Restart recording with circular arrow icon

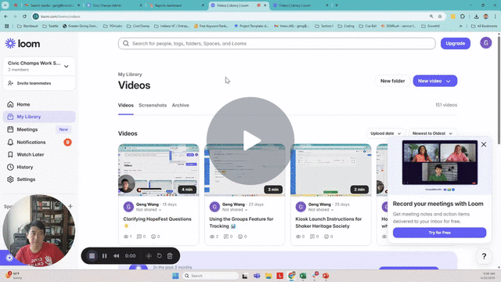coord(159,256)
